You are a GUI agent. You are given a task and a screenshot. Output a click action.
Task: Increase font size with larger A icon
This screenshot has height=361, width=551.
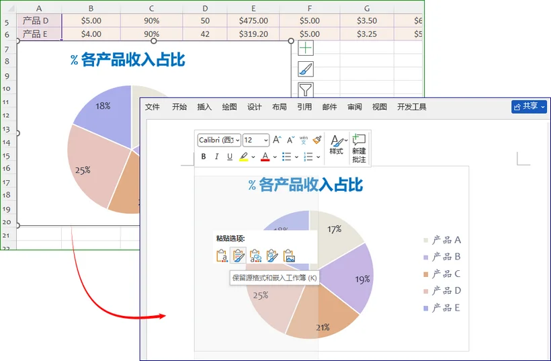[277, 140]
